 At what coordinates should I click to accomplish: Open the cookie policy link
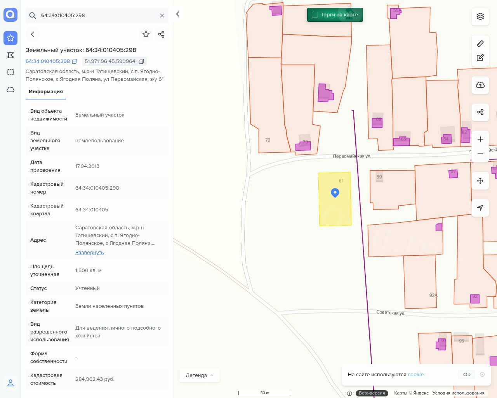pos(415,375)
